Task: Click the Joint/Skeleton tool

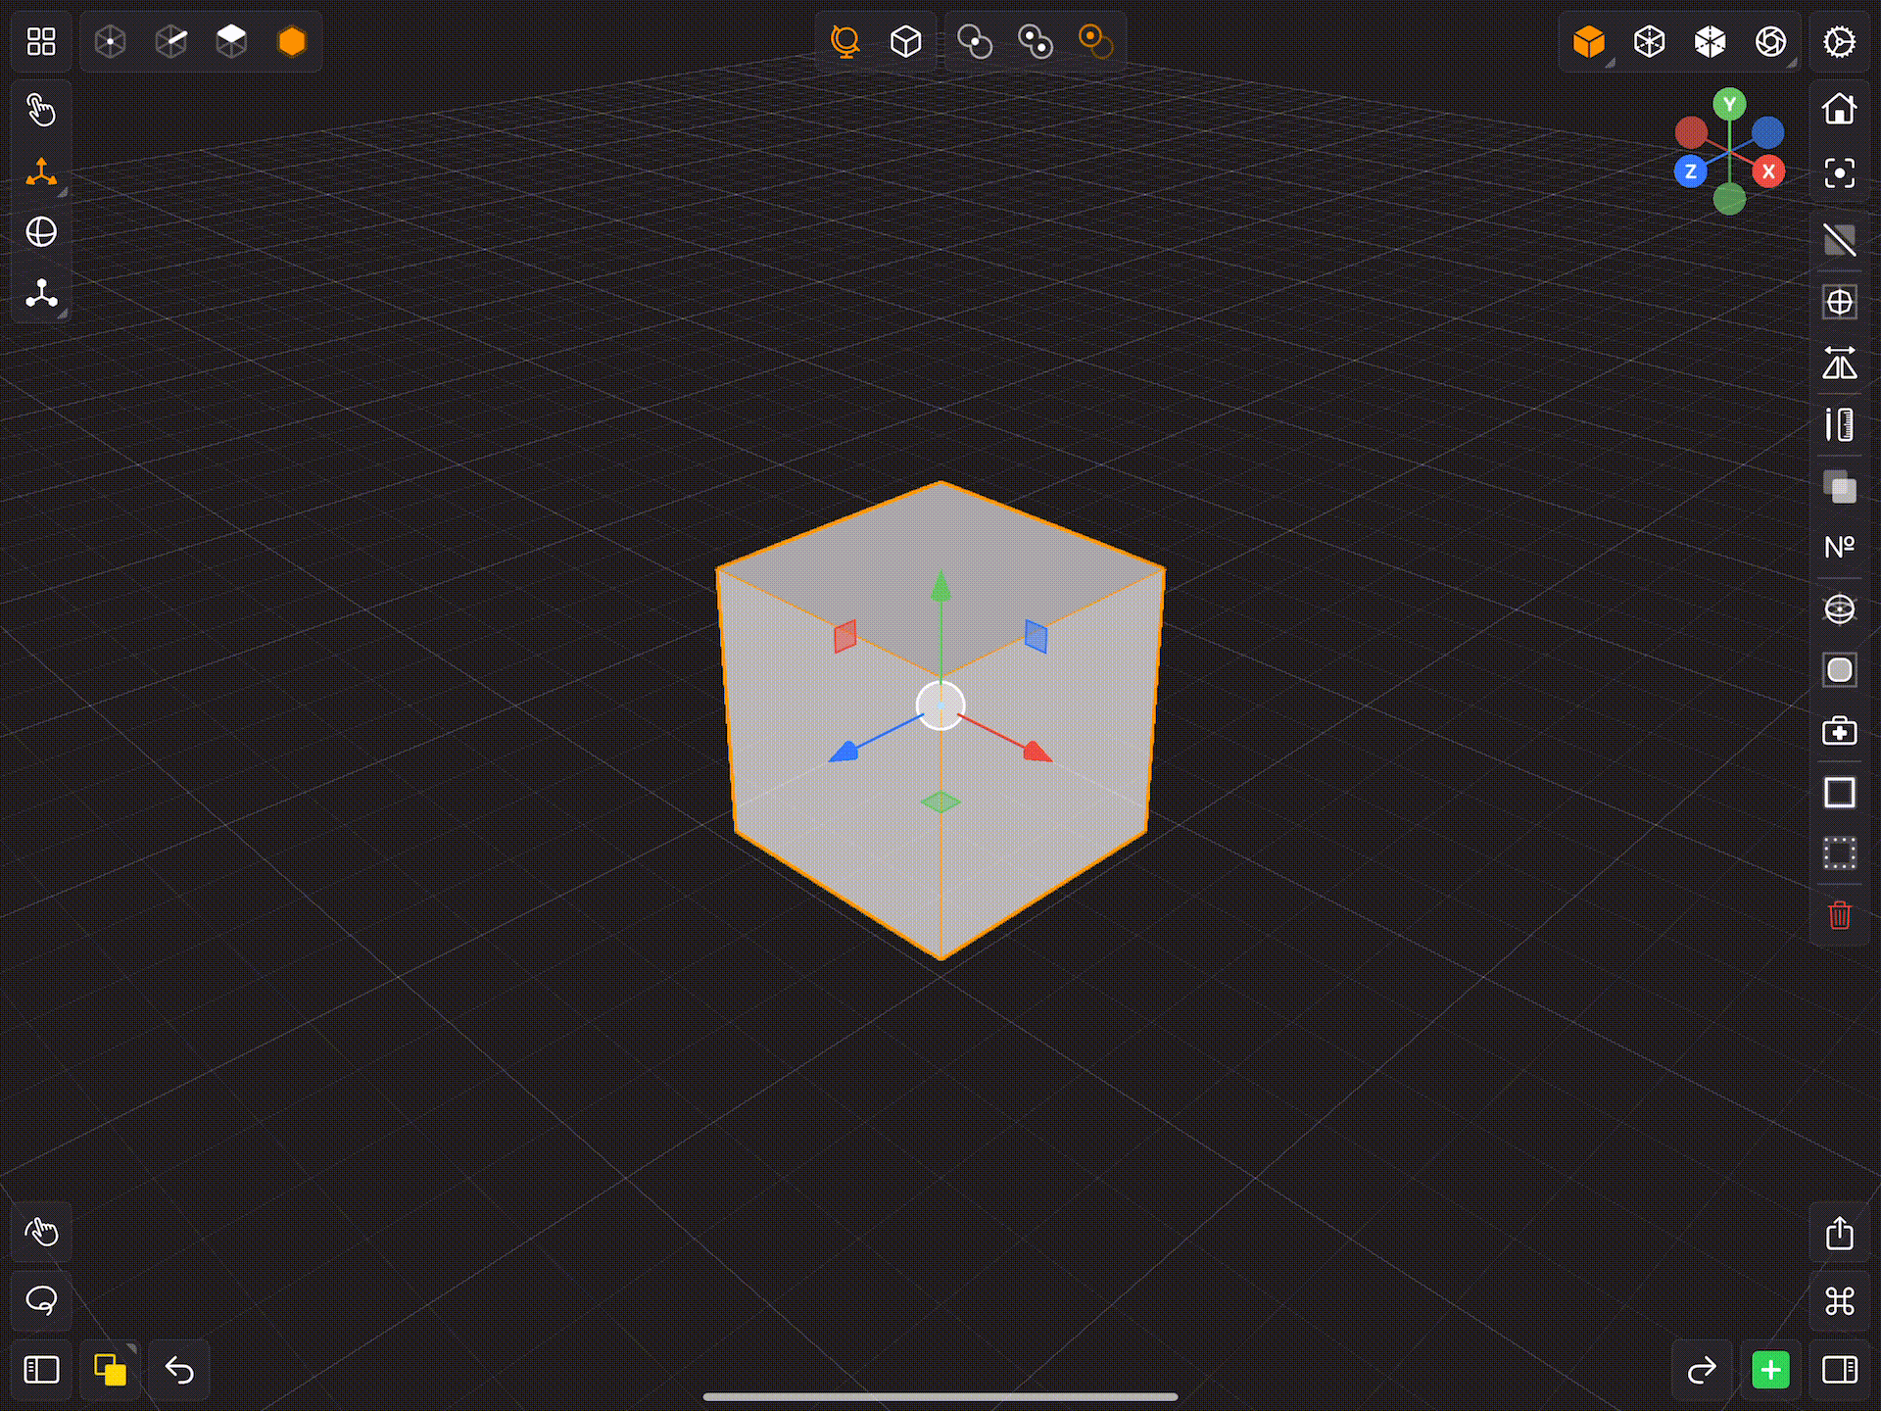Action: (x=40, y=295)
